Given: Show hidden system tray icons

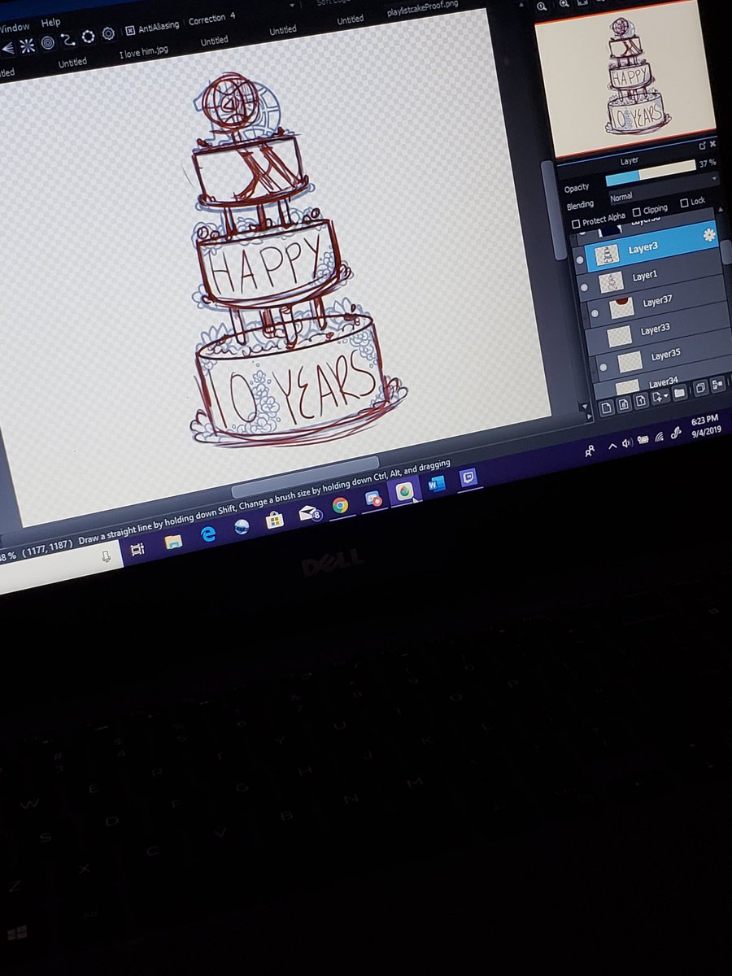Looking at the screenshot, I should point(612,447).
